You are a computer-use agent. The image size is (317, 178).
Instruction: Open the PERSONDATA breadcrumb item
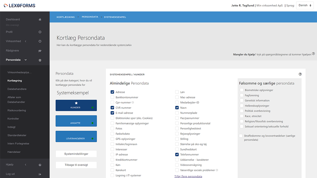click(x=90, y=17)
